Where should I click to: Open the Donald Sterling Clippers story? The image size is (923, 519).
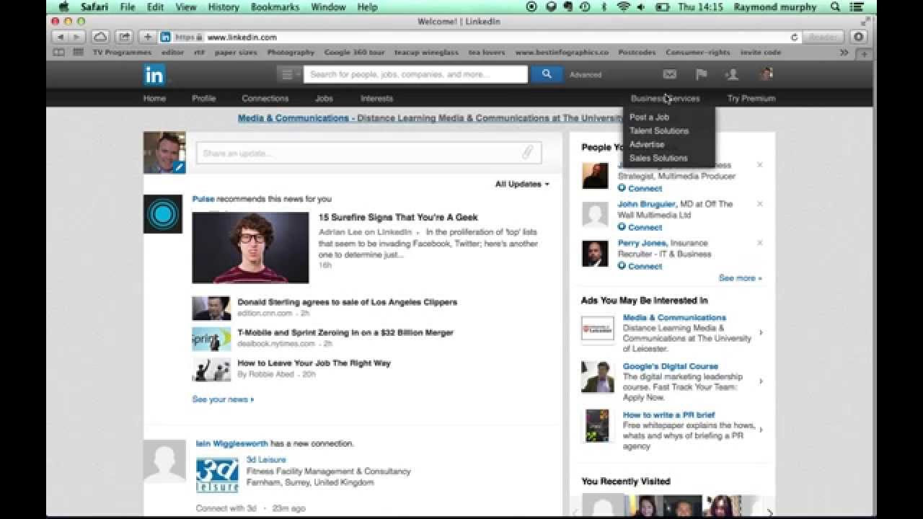click(x=347, y=302)
